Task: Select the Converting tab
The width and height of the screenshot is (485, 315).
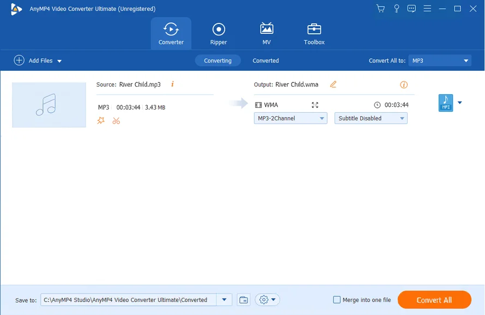Action: [218, 60]
